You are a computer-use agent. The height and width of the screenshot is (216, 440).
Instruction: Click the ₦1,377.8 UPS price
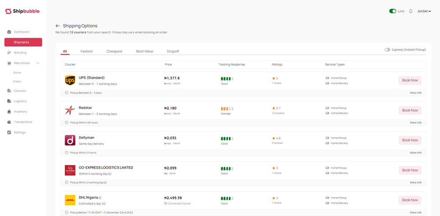(x=172, y=78)
